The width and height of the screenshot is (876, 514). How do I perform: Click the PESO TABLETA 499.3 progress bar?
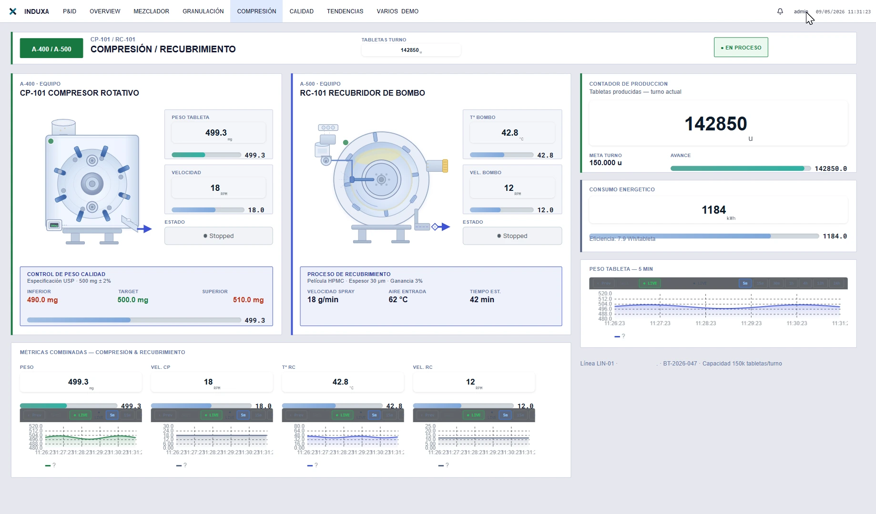point(206,155)
